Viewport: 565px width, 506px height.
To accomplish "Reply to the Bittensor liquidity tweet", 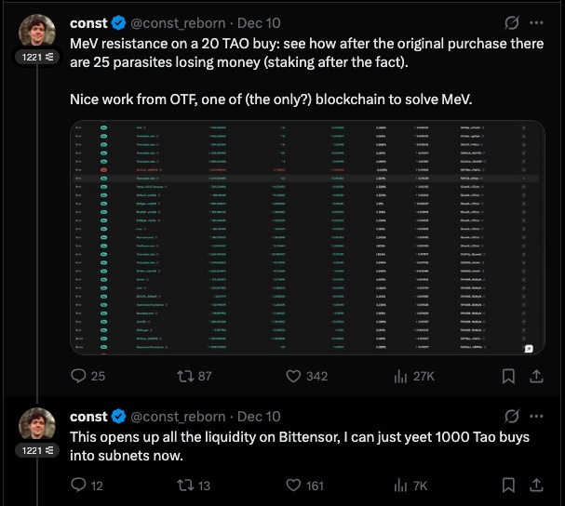I will coord(79,485).
